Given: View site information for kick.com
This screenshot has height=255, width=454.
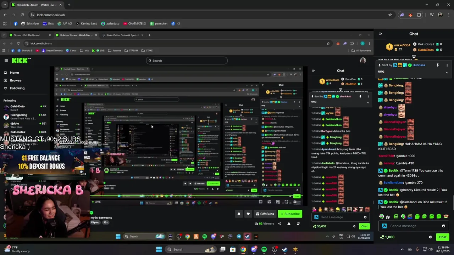Looking at the screenshot, I should pos(32,15).
